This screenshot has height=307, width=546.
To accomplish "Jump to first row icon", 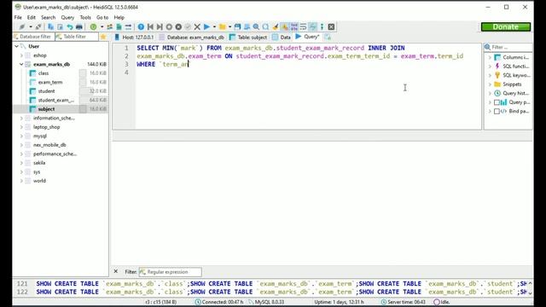I will point(150,26).
